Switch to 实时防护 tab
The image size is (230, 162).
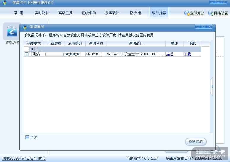[42, 13]
